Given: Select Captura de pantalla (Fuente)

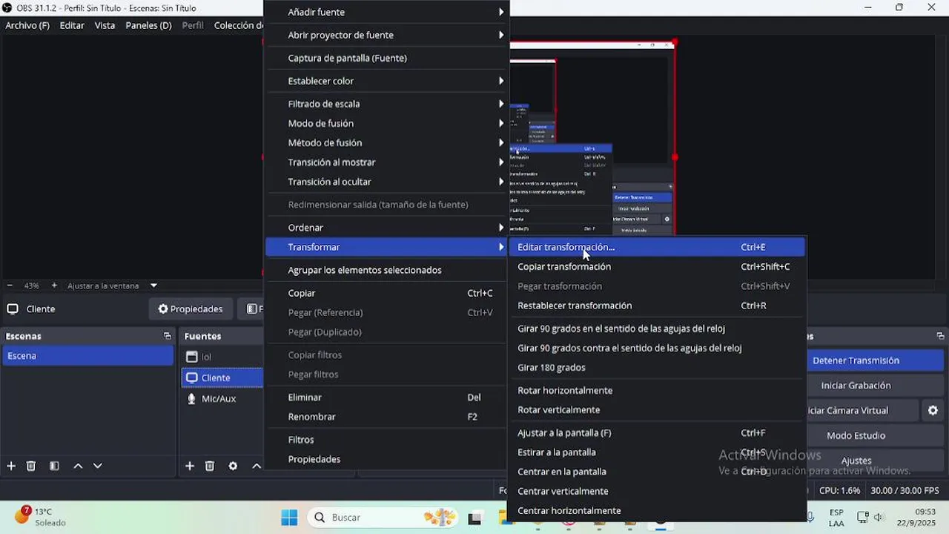Looking at the screenshot, I should [x=386, y=58].
